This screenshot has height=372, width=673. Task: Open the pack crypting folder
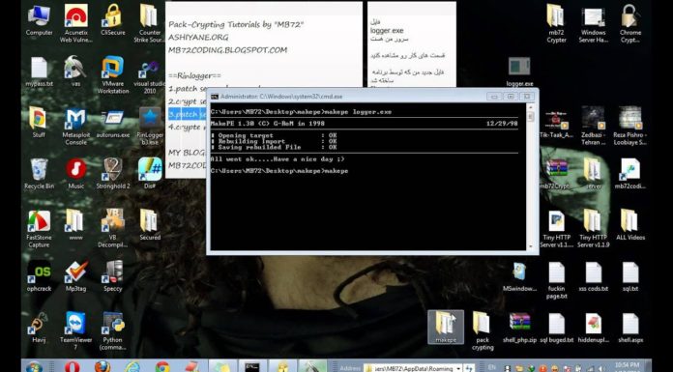click(x=483, y=331)
